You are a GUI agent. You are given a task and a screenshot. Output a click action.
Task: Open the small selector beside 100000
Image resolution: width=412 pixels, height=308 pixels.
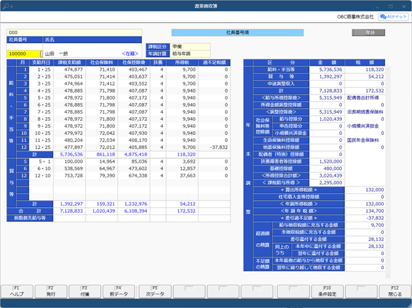[x=41, y=54]
